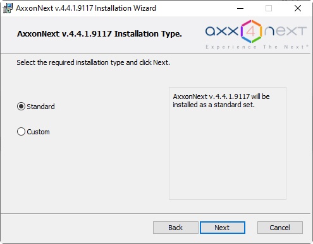This screenshot has height=244, width=313.
Task: Go back with the Back button
Action: 176,228
